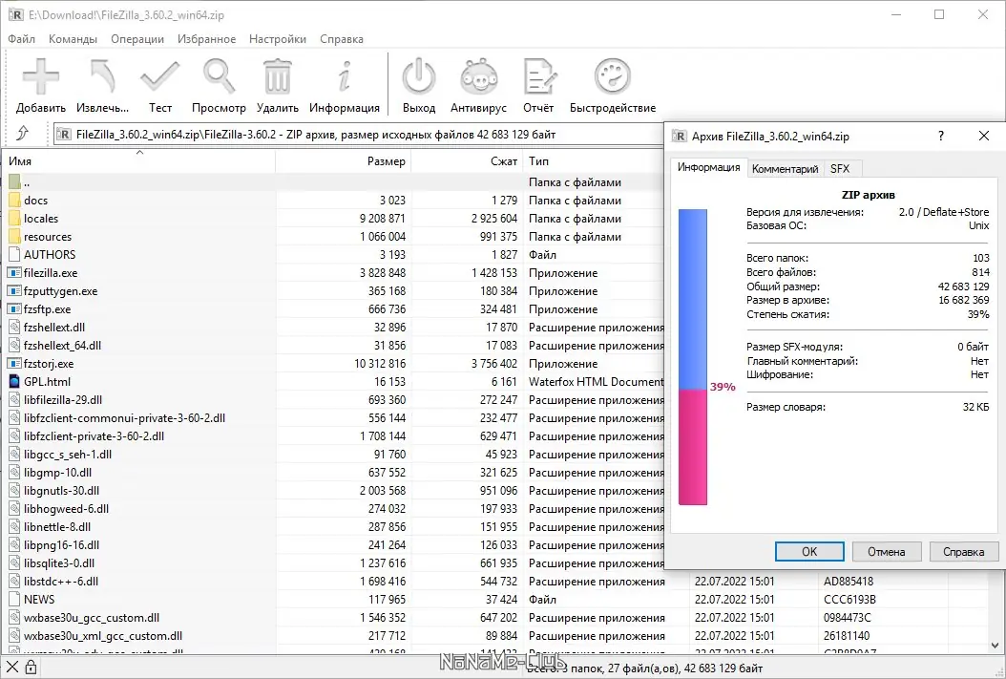
Task: Click the parent folder ".." icon
Action: coord(14,181)
